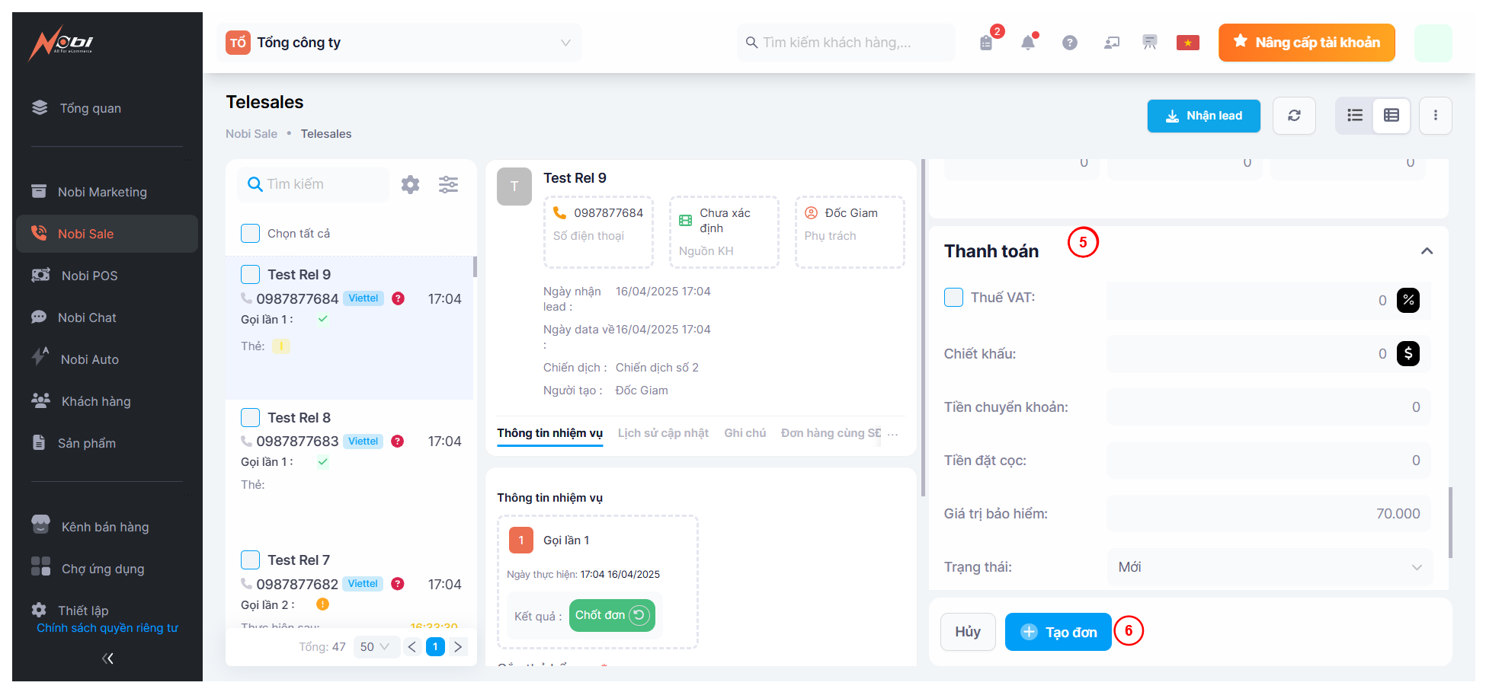Image resolution: width=1486 pixels, height=692 pixels.
Task: Open the help question mark icon
Action: [x=1070, y=43]
